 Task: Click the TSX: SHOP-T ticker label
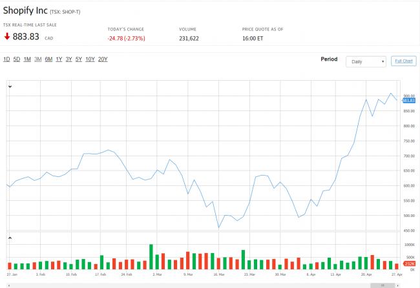click(65, 12)
